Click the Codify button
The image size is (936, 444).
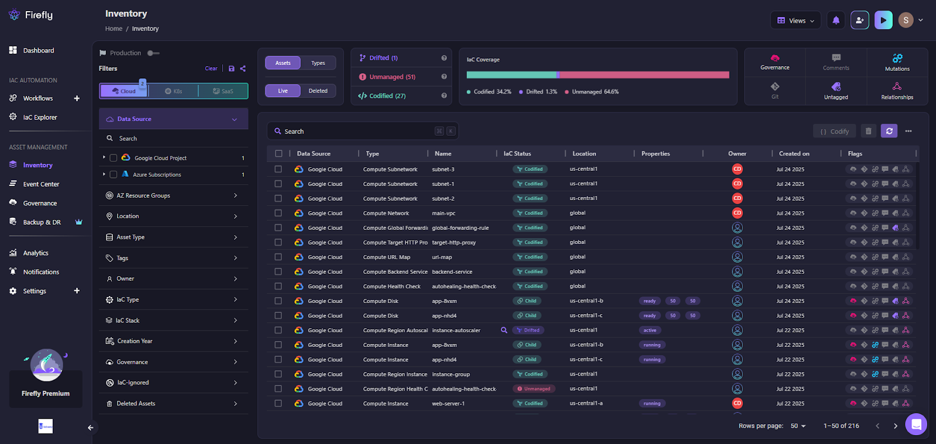pos(834,131)
